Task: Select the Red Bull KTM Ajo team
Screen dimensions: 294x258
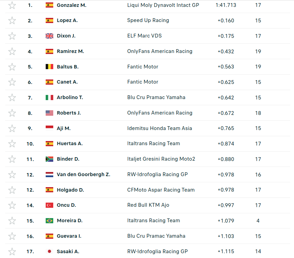Action: point(148,205)
